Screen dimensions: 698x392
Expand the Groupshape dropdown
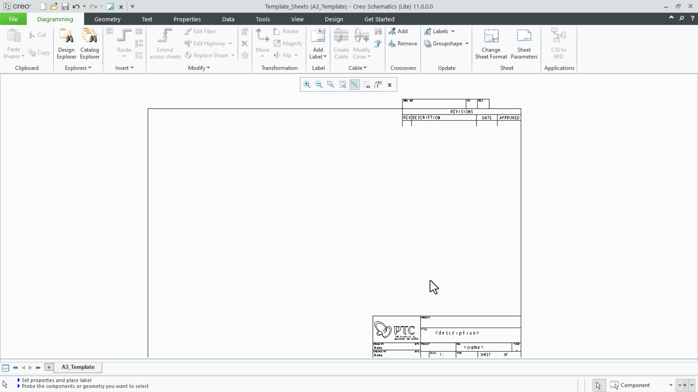pos(467,44)
